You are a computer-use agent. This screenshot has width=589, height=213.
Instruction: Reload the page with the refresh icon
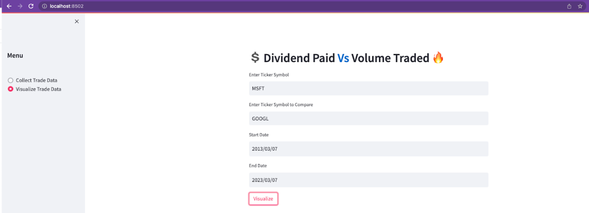tap(31, 6)
